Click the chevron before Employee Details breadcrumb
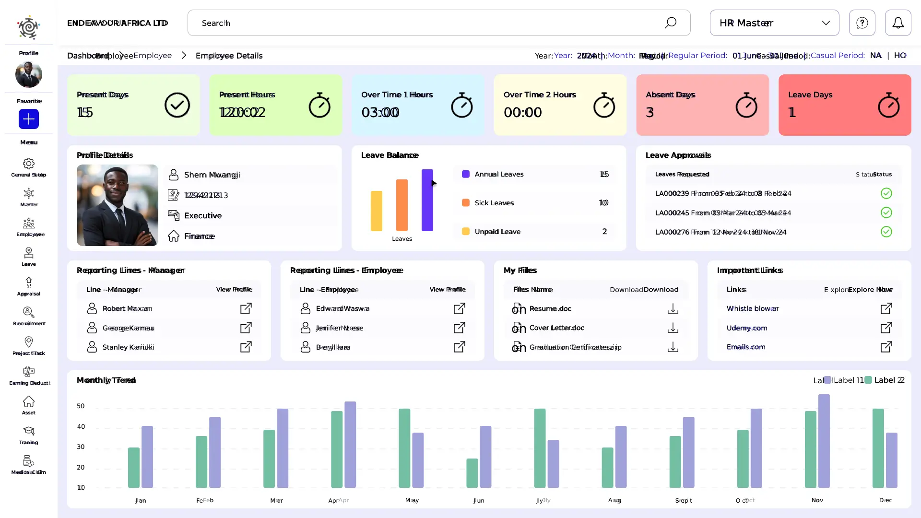Screen dimensions: 921x518 click(x=184, y=56)
